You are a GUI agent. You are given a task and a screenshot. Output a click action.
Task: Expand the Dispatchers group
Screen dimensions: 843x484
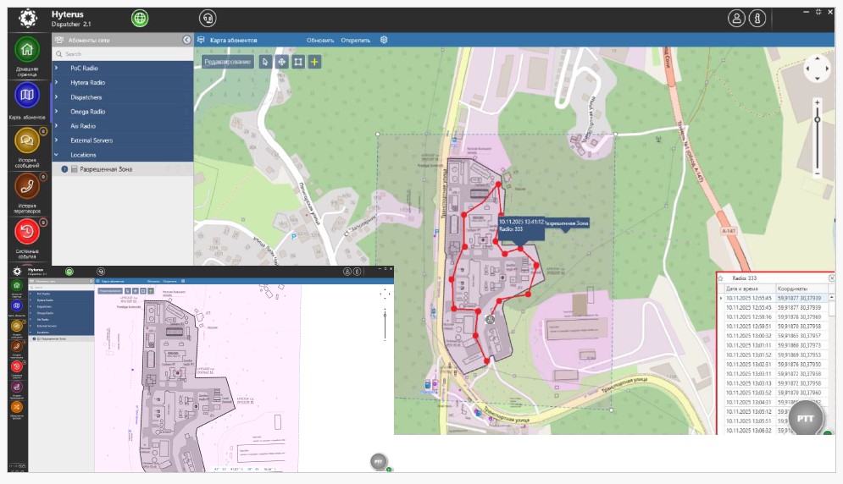56,97
